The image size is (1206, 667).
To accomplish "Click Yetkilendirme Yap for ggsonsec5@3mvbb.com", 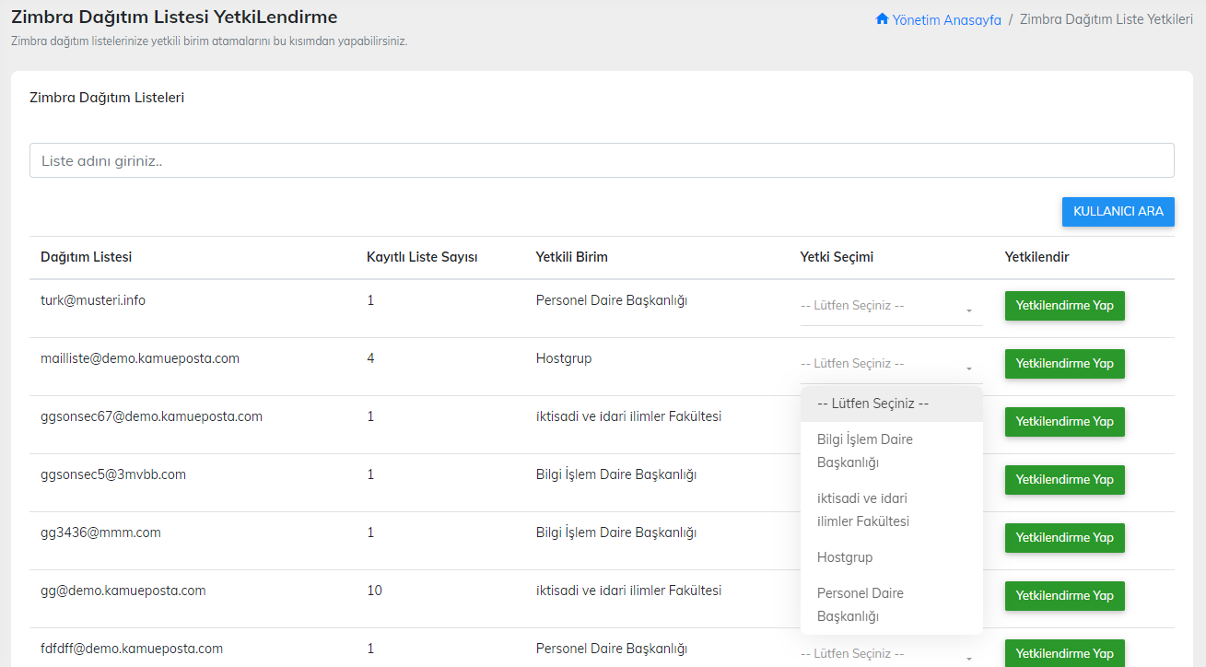I will (1064, 480).
